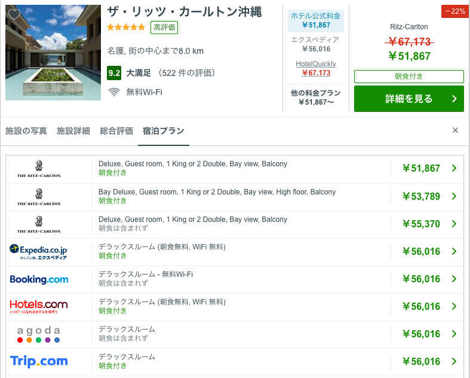Click the five-star rating icons

click(126, 28)
